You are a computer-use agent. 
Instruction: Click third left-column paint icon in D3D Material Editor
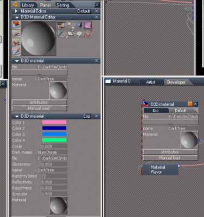click(x=16, y=43)
